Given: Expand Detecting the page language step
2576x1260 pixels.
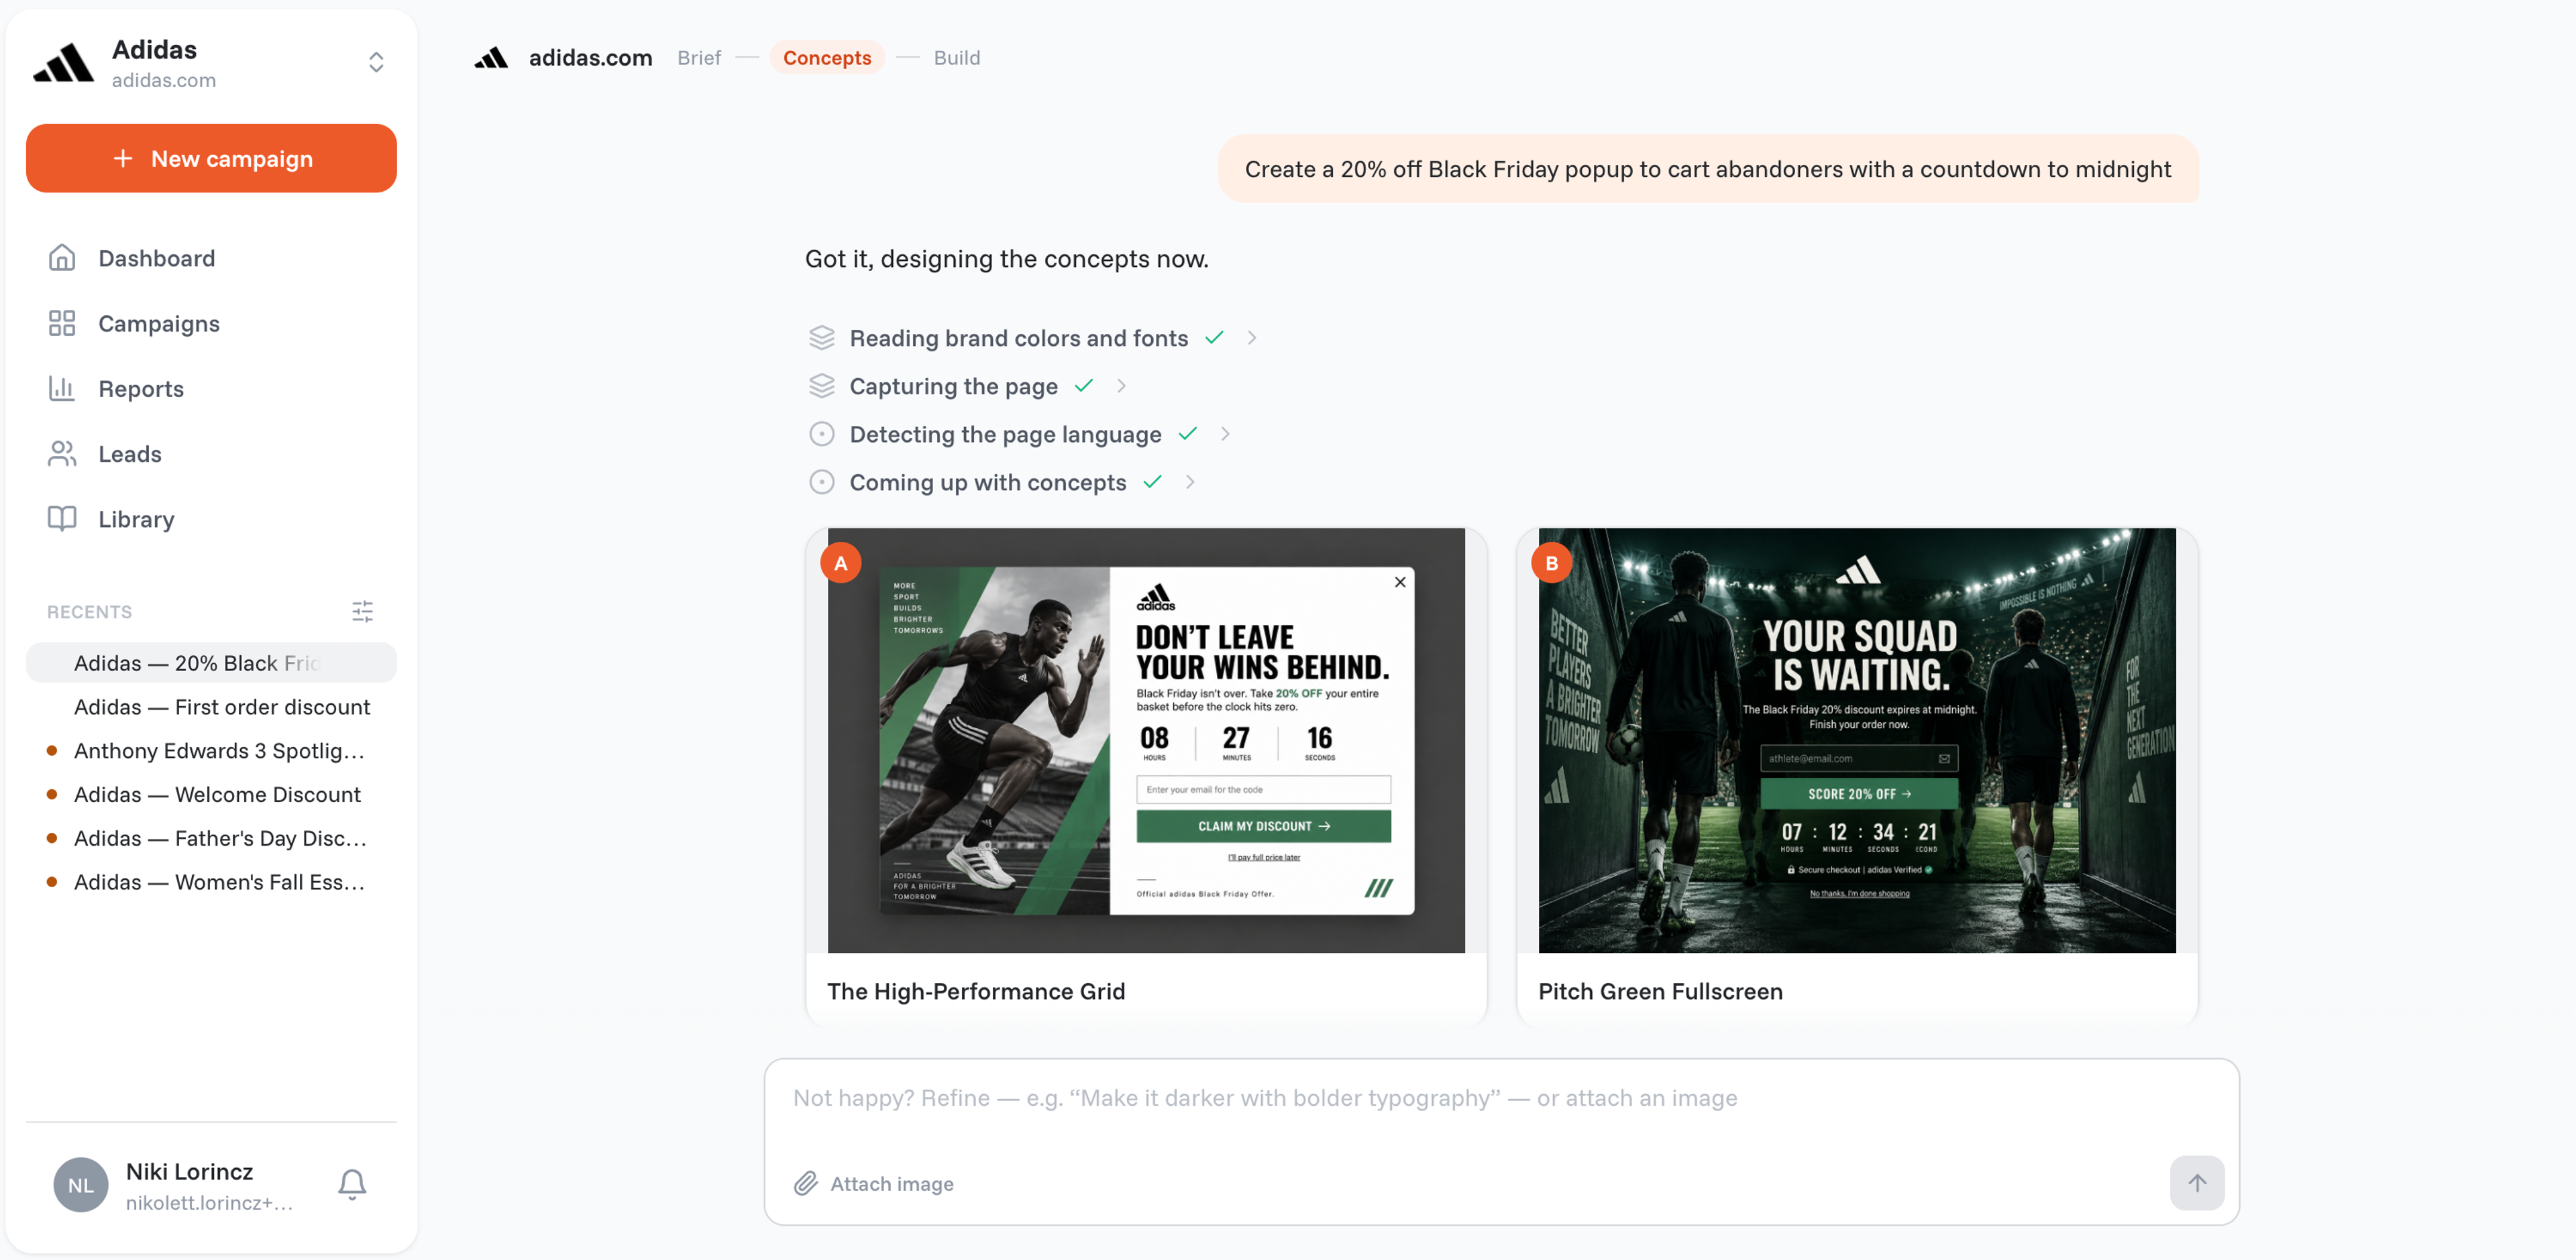Looking at the screenshot, I should (x=1225, y=434).
